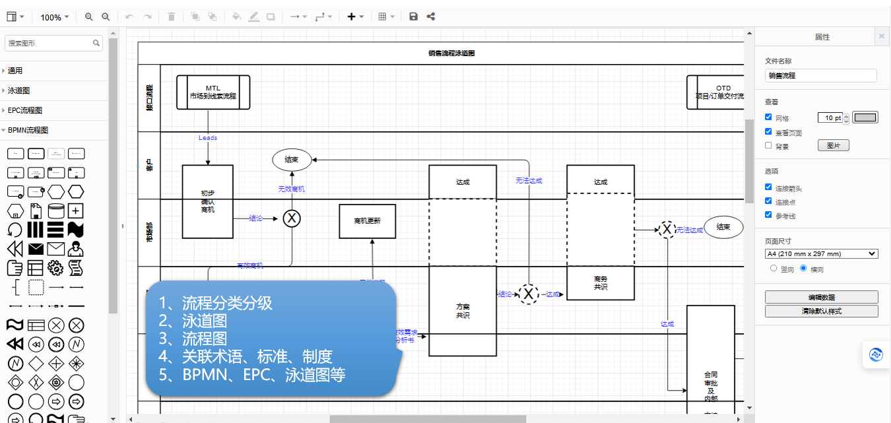Screen dimensions: 891x423
Task: Click the trash delete icon
Action: (172, 17)
